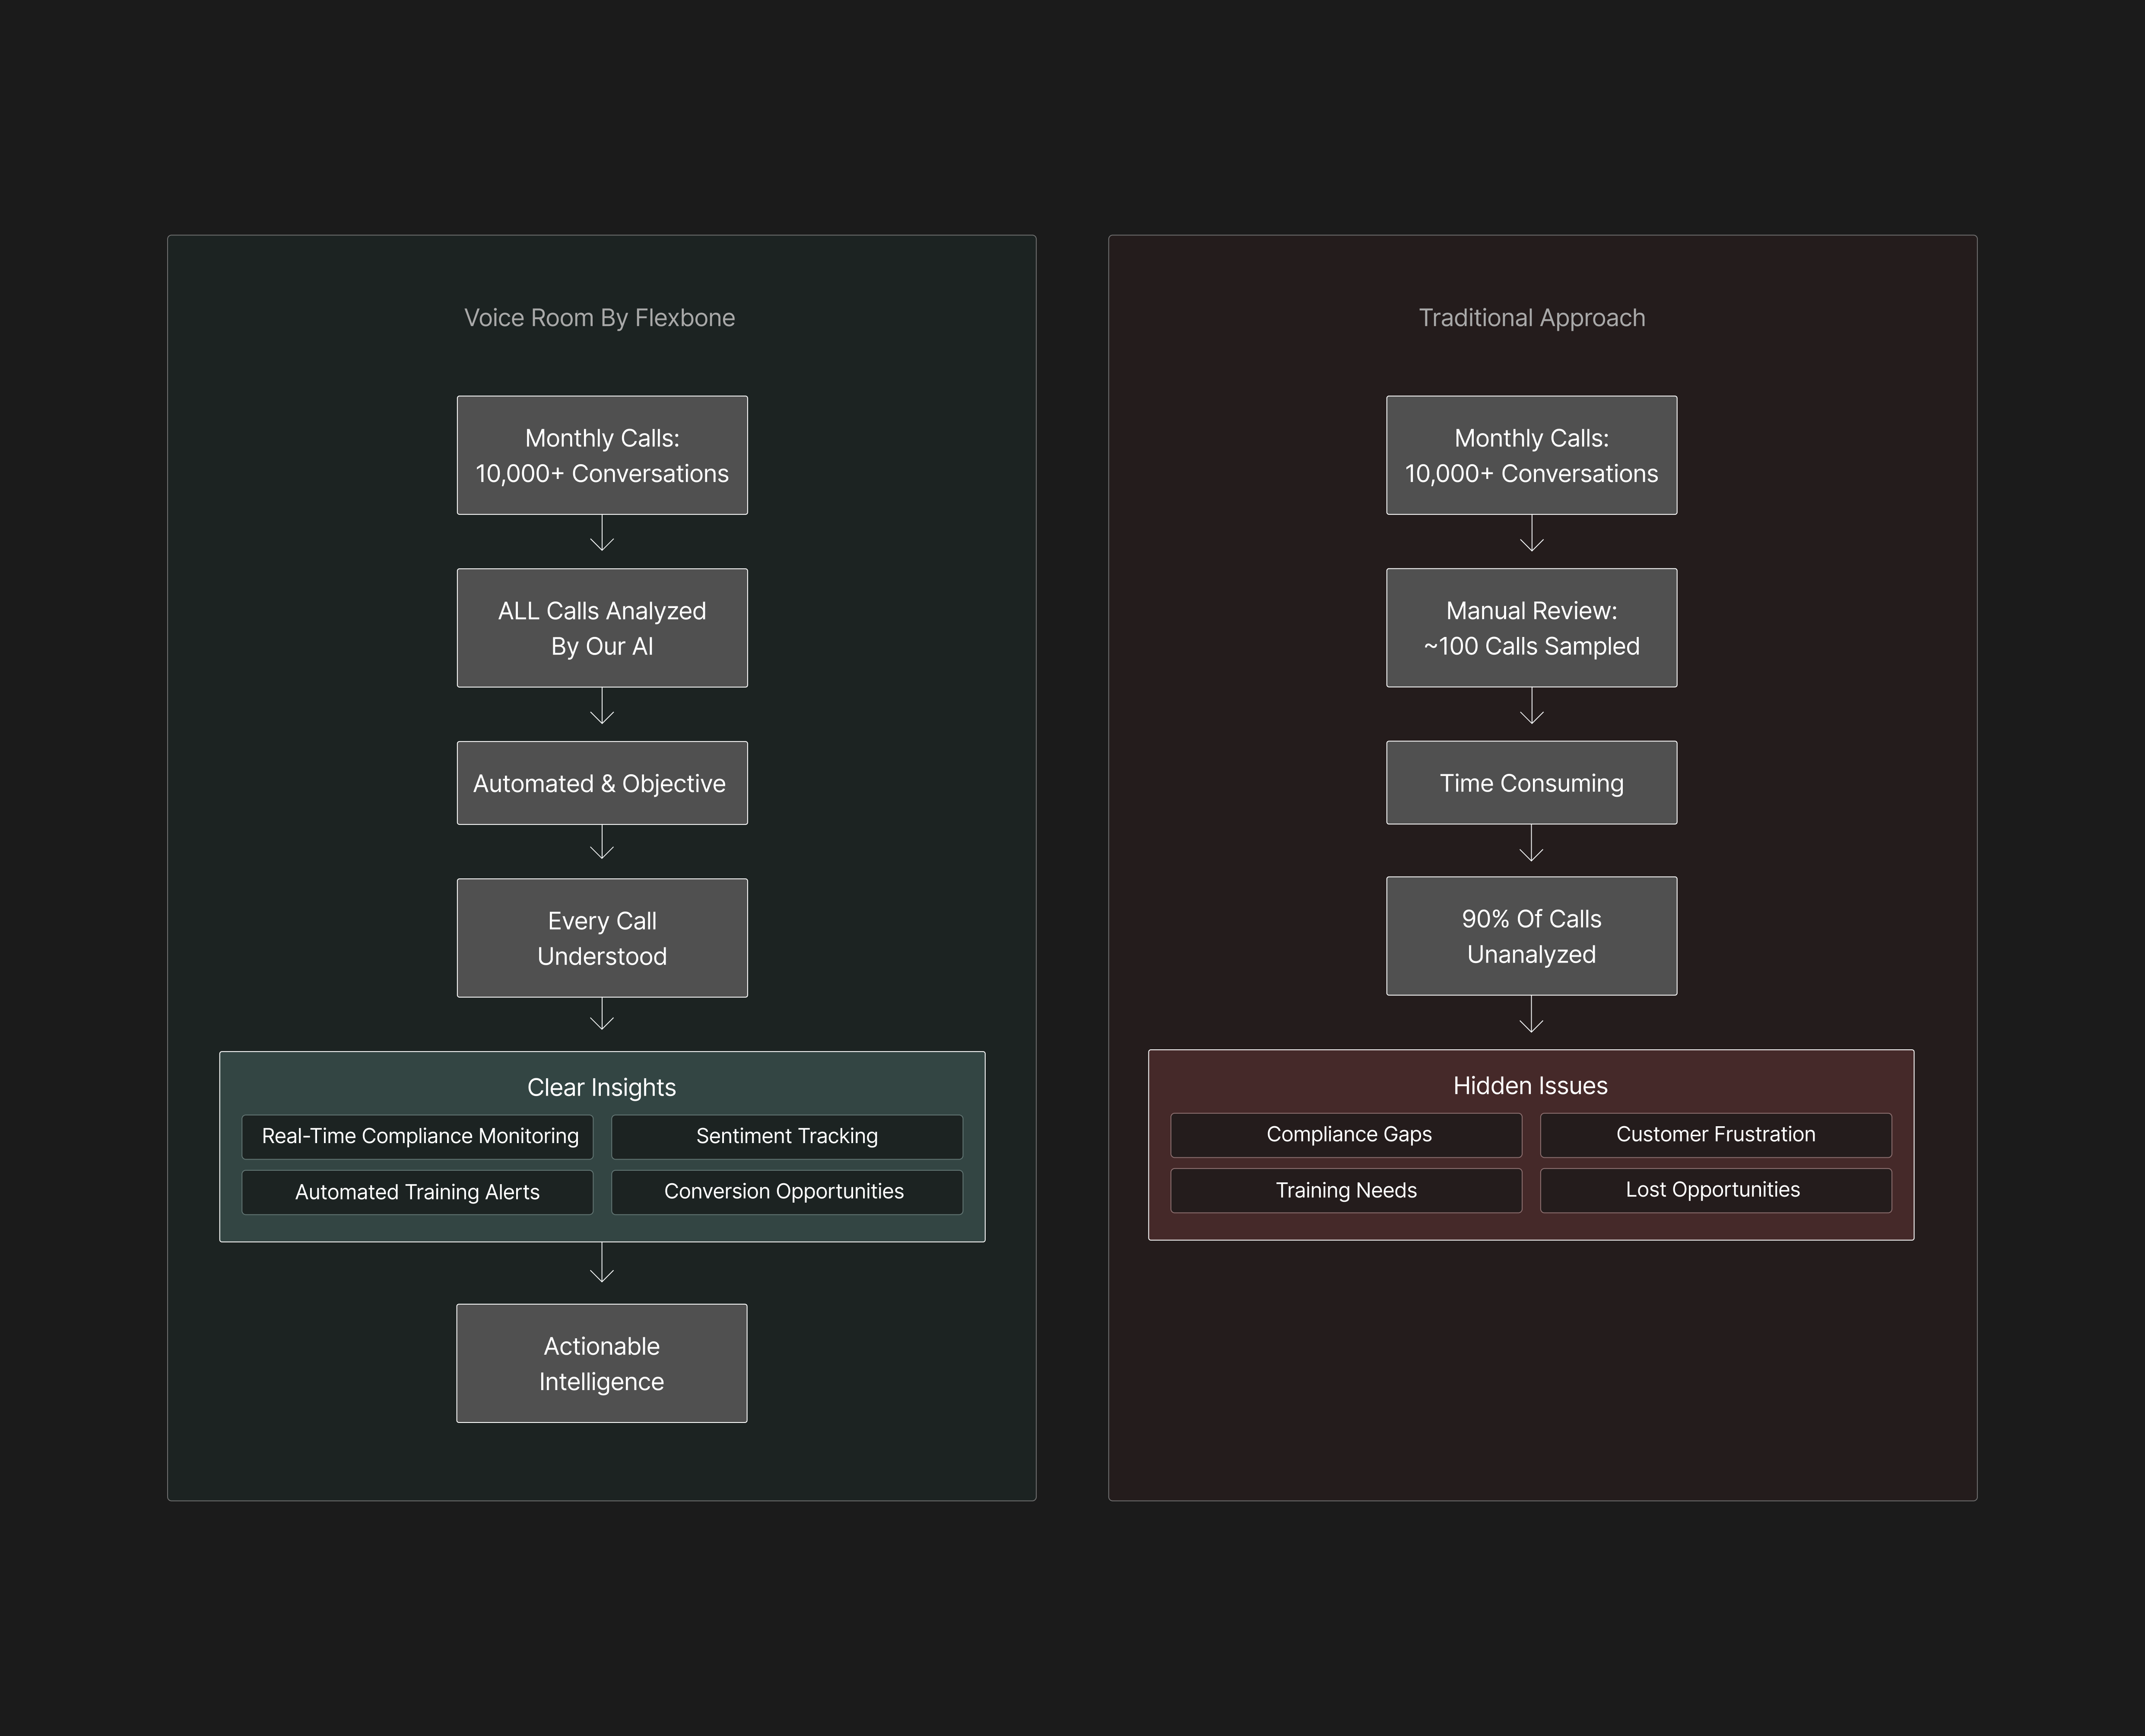Select the Every Call Understood box
Viewport: 2145px width, 1736px height.
(602, 938)
